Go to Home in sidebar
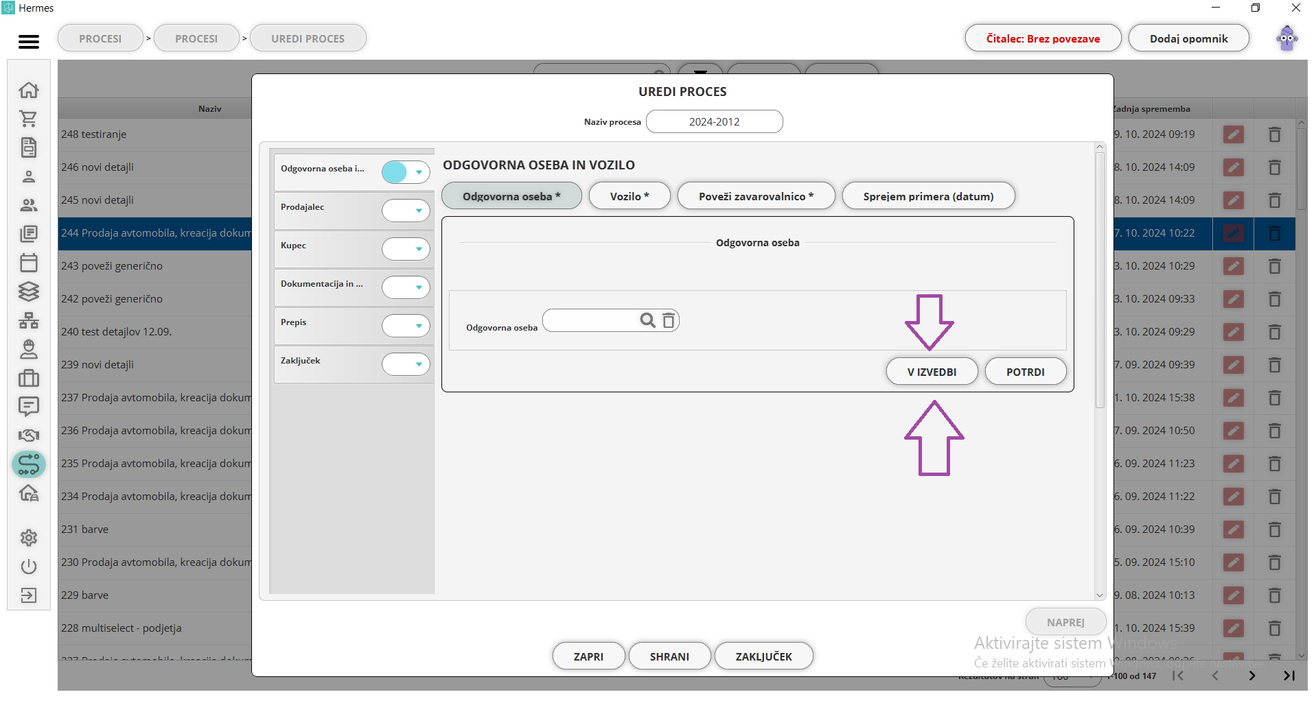 coord(29,90)
